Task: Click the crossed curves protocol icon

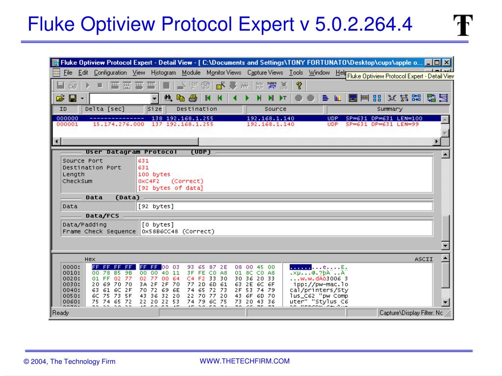Action: coord(392,98)
